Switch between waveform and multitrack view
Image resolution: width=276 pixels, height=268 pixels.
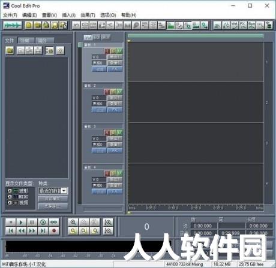[13, 25]
